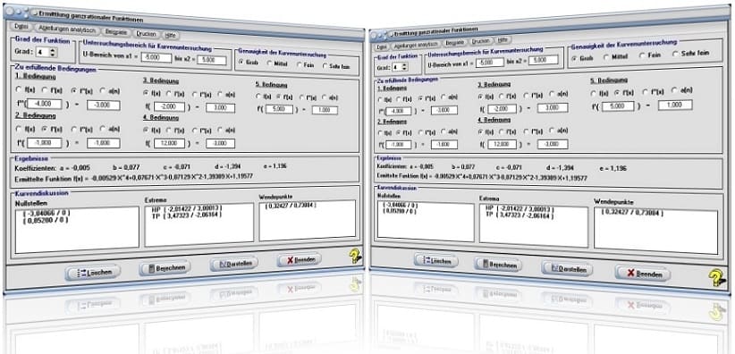Click Berechnen calculator button in left window

coord(165,267)
